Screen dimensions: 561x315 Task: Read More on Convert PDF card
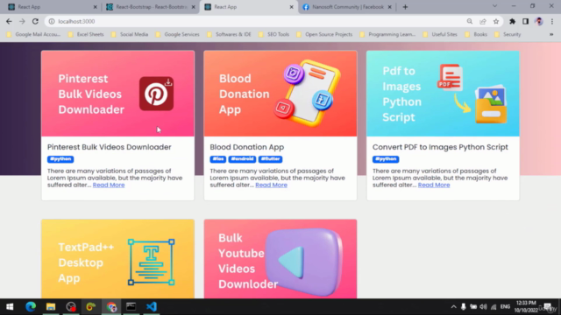click(434, 185)
